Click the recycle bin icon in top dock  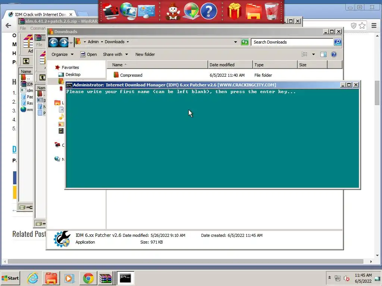(272, 11)
